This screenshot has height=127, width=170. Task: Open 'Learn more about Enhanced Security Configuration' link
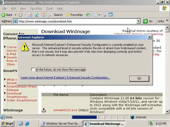pyautogui.click(x=66, y=78)
